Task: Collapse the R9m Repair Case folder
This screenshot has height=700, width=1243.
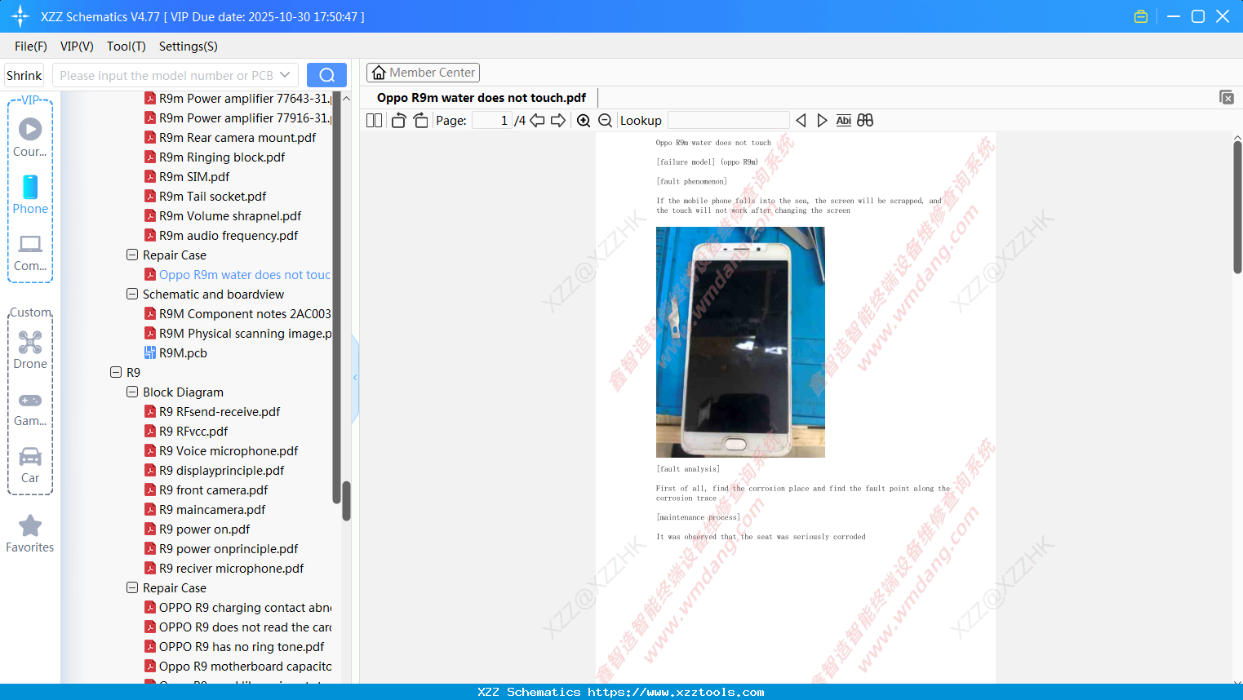Action: [x=132, y=255]
